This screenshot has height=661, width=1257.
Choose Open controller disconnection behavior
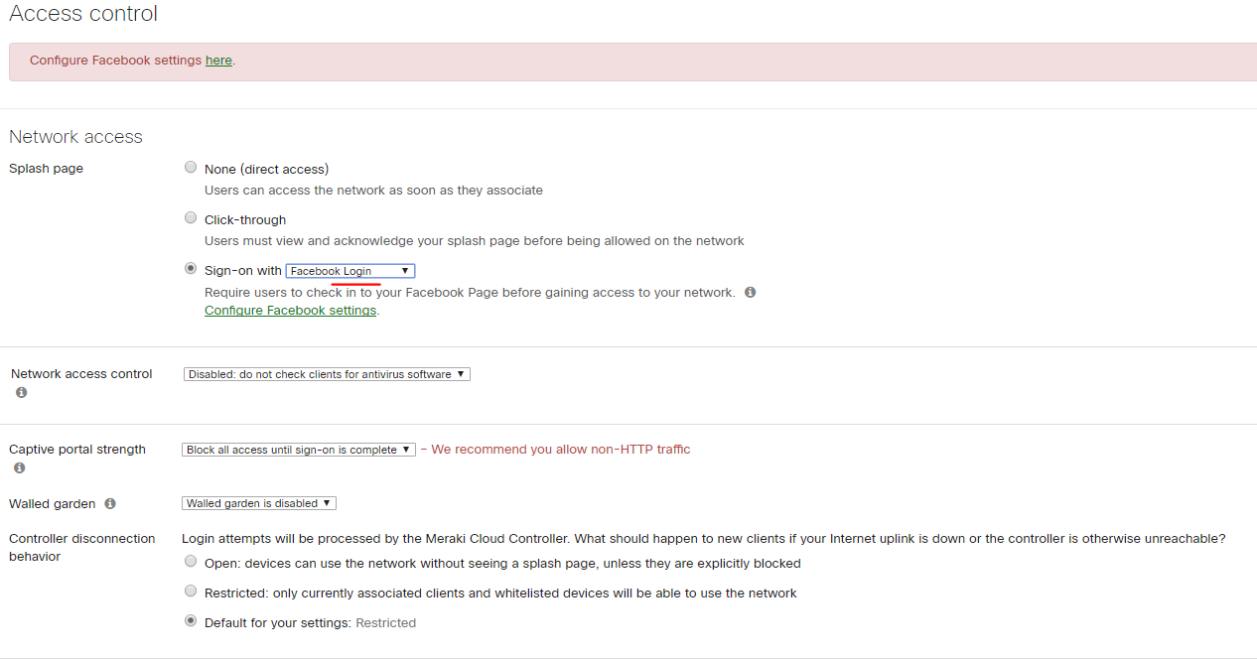pos(191,562)
